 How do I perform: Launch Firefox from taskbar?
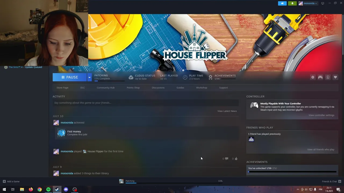coord(31,190)
